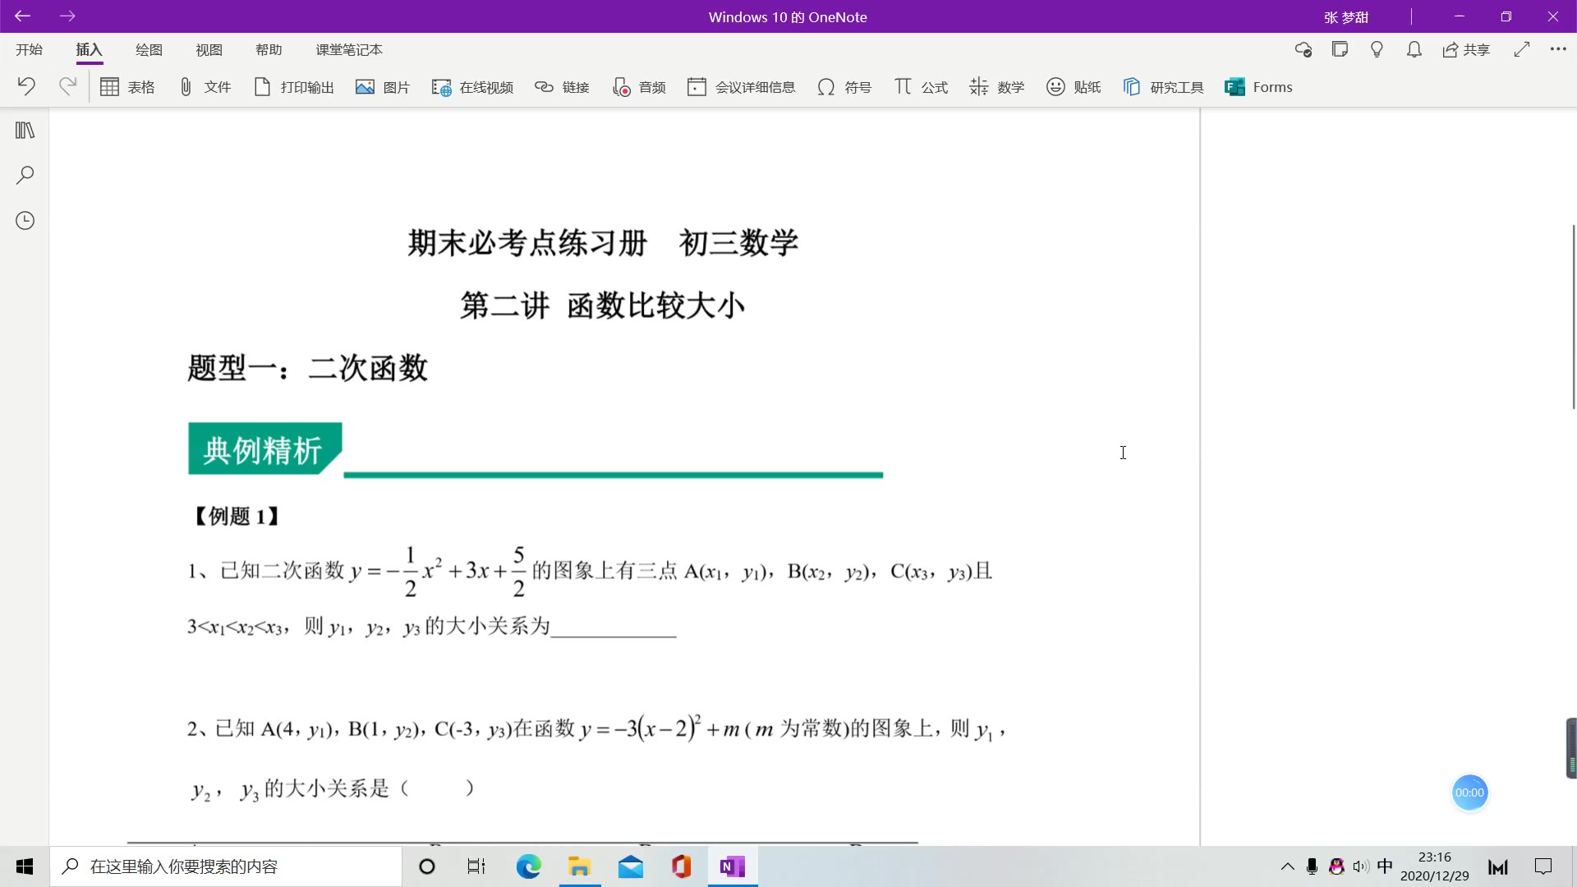Screen dimensions: 1577x887
Task: Attach a file (文件)
Action: click(x=205, y=87)
